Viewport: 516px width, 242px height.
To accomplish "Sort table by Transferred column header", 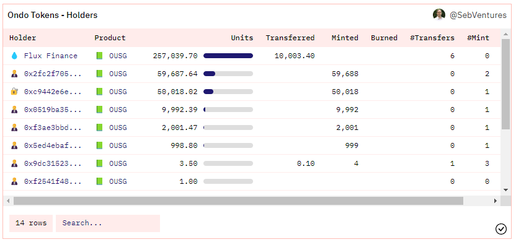I will [x=290, y=38].
